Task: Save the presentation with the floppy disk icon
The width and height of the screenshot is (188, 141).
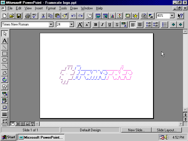Action: 19,16
